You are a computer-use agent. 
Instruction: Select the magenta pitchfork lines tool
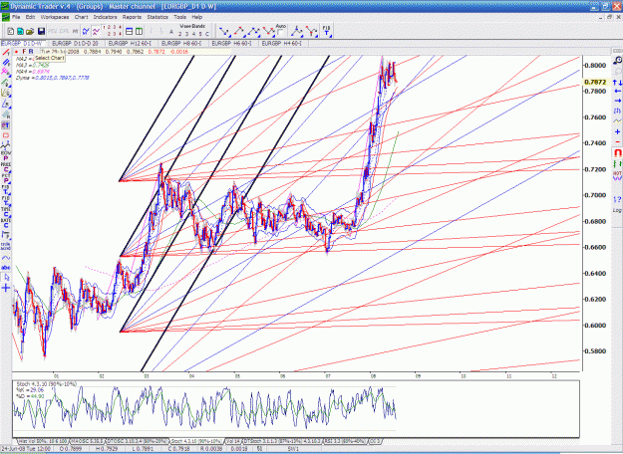coord(6,72)
